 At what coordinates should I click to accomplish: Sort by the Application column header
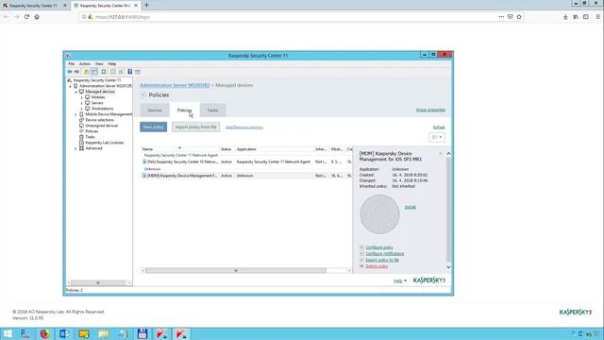pyautogui.click(x=275, y=149)
